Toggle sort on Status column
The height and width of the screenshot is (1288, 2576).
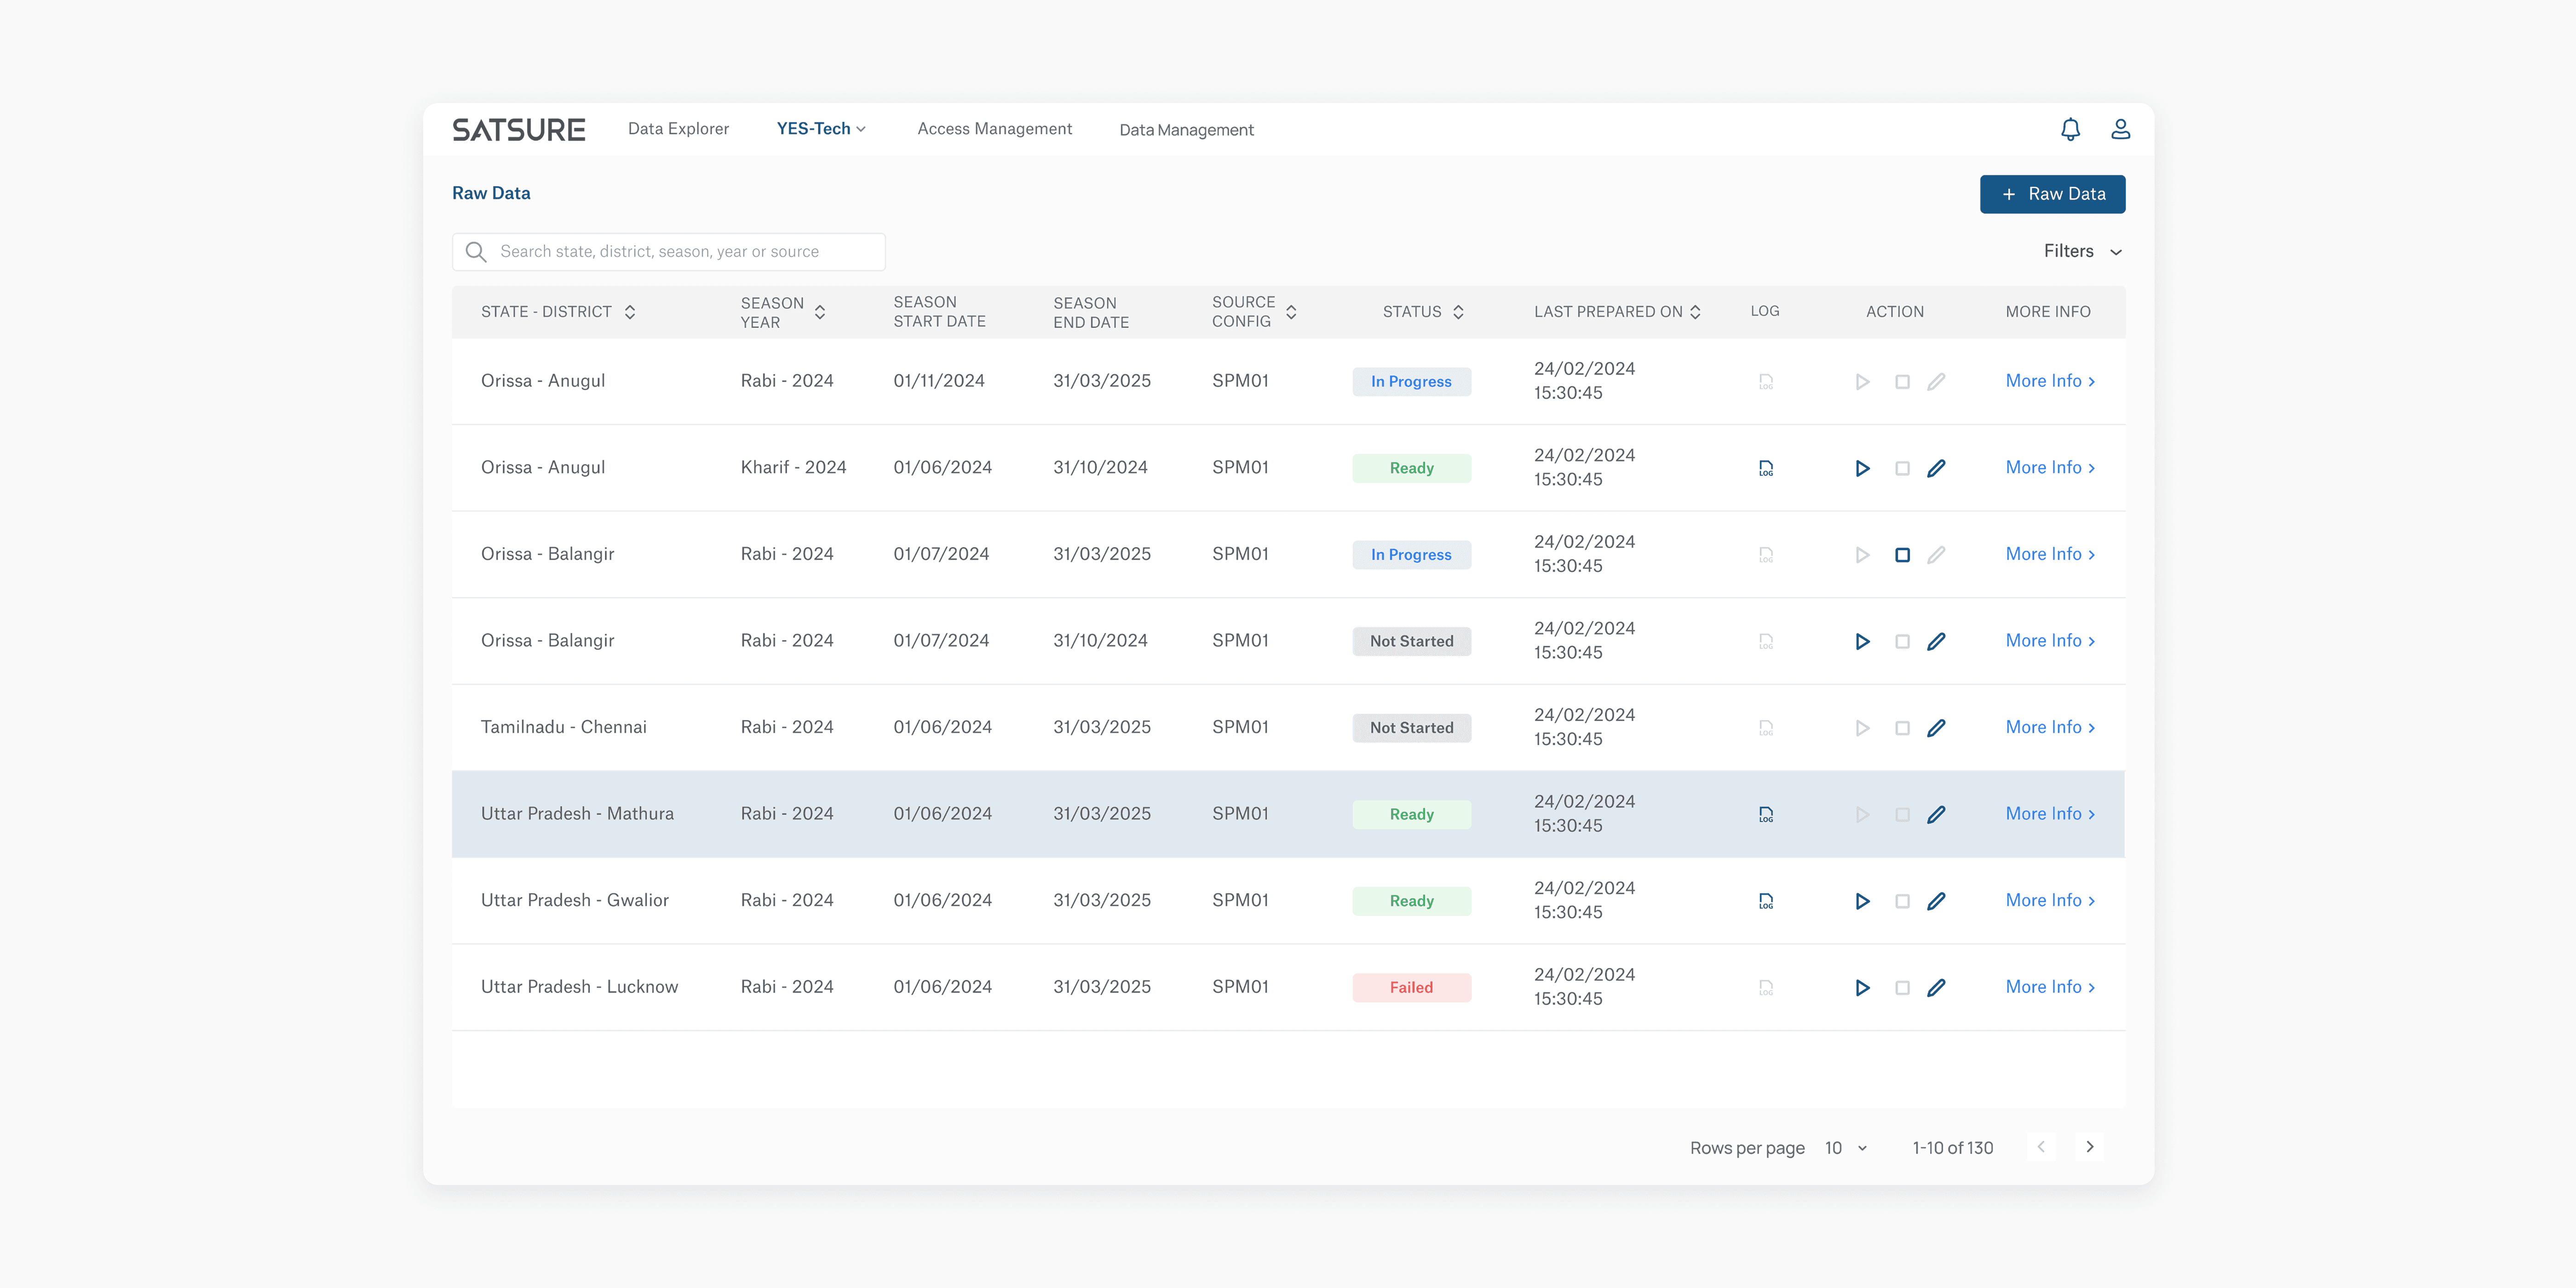pos(1458,312)
